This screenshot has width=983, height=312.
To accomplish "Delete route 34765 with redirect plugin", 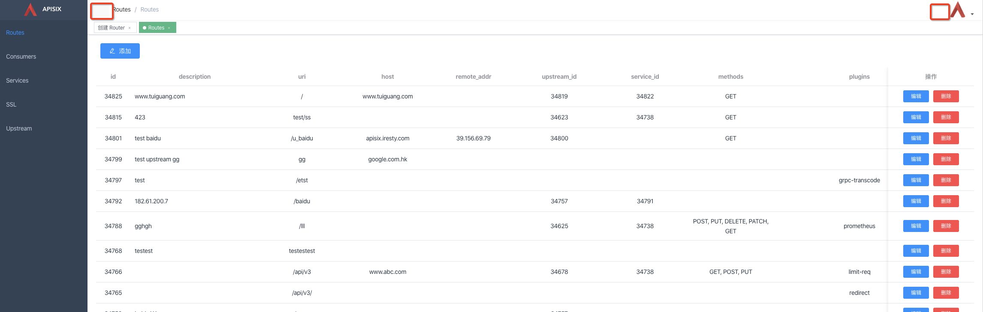I will pos(946,293).
